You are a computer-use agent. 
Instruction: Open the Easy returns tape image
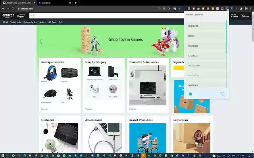tap(192, 138)
